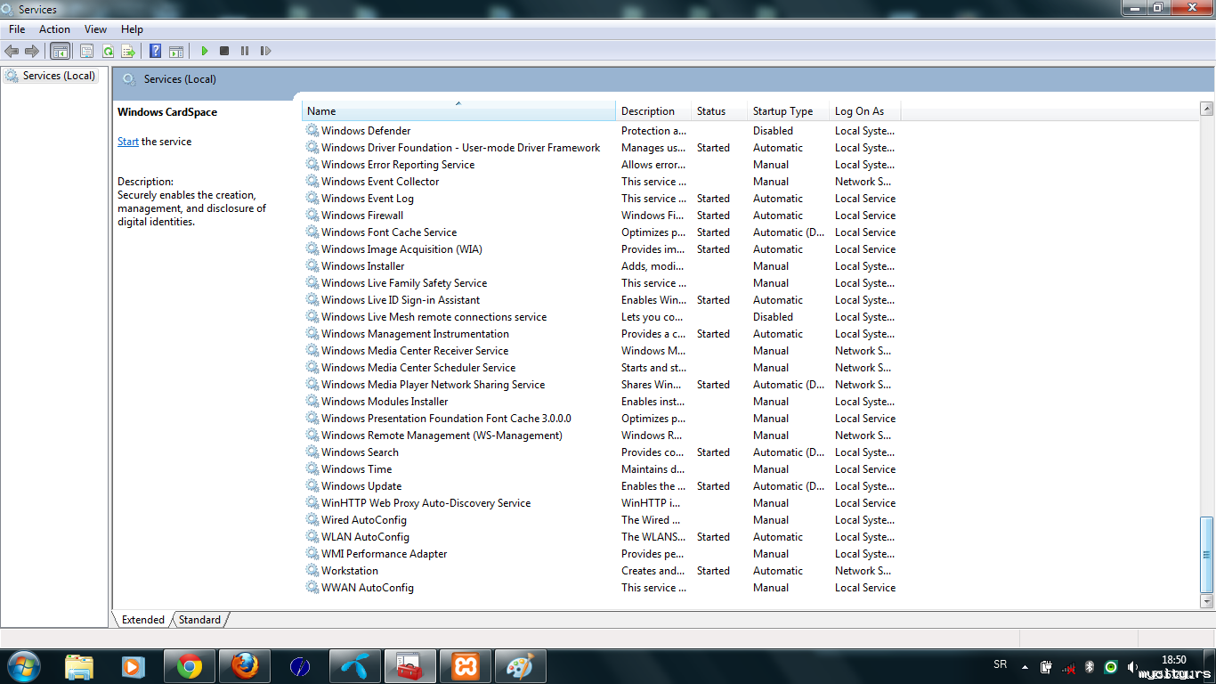Click the gear icon beside Workstation
Image resolution: width=1216 pixels, height=684 pixels.
click(x=312, y=571)
